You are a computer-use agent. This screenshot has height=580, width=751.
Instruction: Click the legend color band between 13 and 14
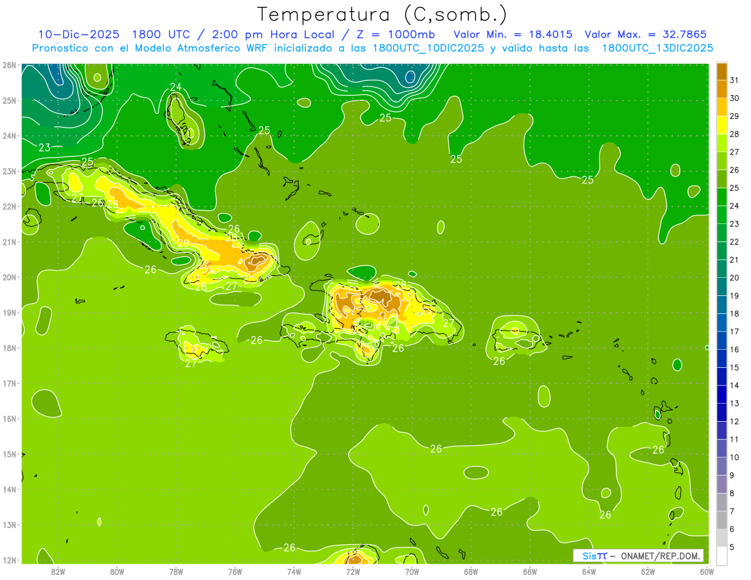click(722, 394)
